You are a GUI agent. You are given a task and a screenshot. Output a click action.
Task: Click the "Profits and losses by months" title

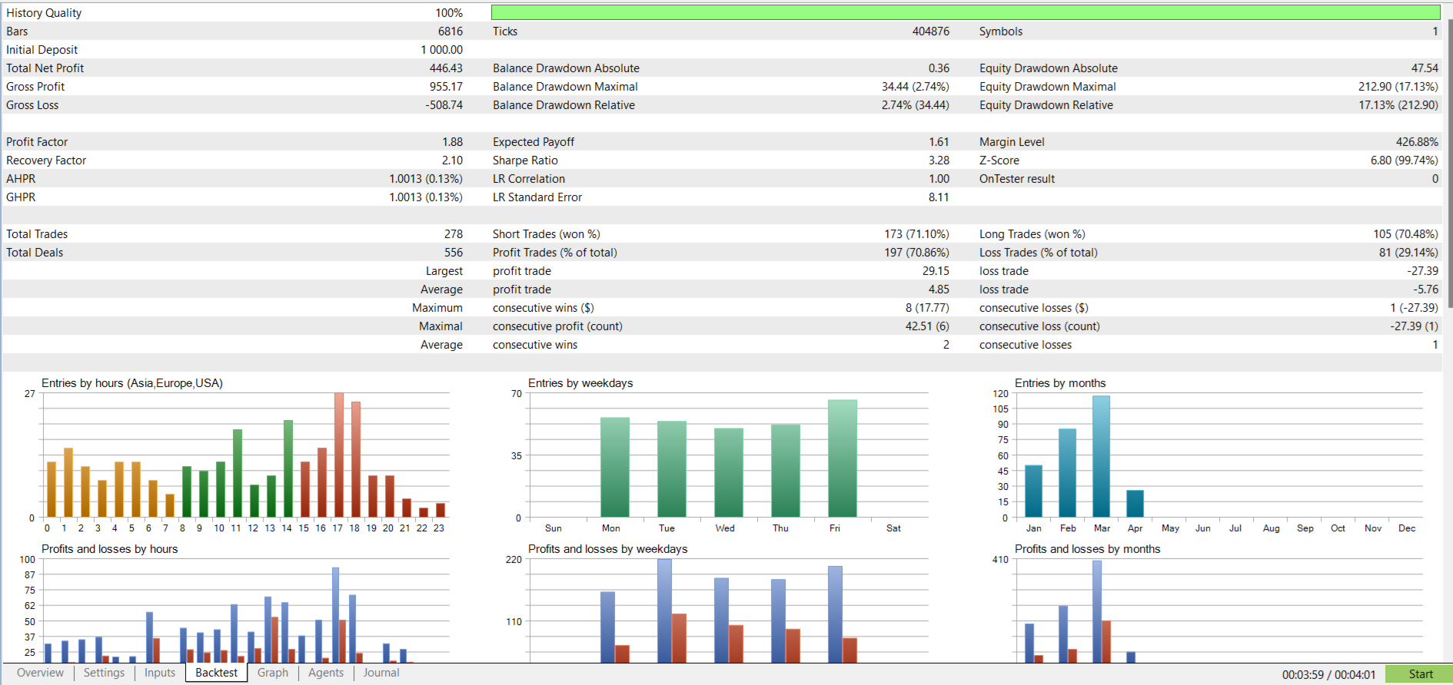tap(1088, 549)
